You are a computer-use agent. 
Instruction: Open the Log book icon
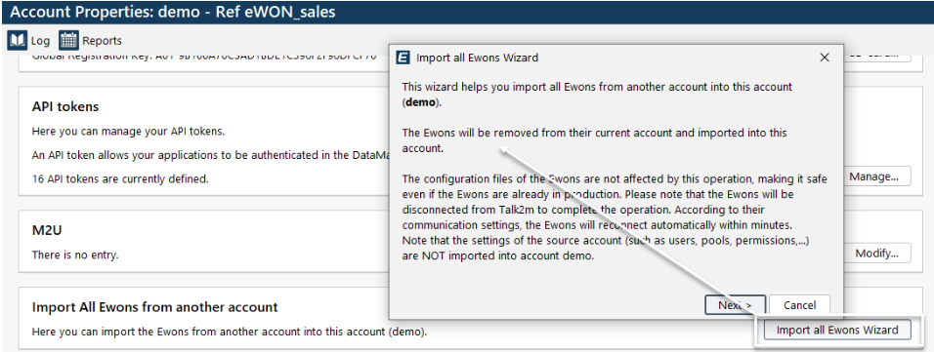18,40
